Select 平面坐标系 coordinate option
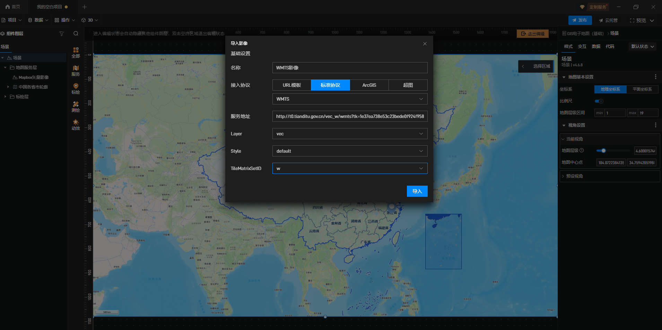The image size is (662, 330). tap(642, 89)
